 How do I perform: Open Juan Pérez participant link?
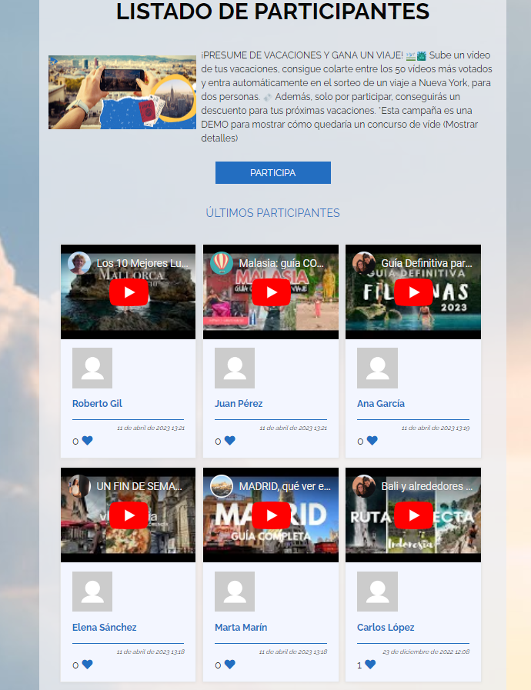pyautogui.click(x=239, y=404)
